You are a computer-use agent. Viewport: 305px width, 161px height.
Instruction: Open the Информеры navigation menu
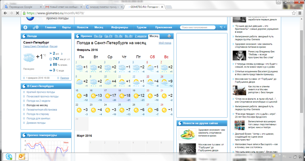119,27
